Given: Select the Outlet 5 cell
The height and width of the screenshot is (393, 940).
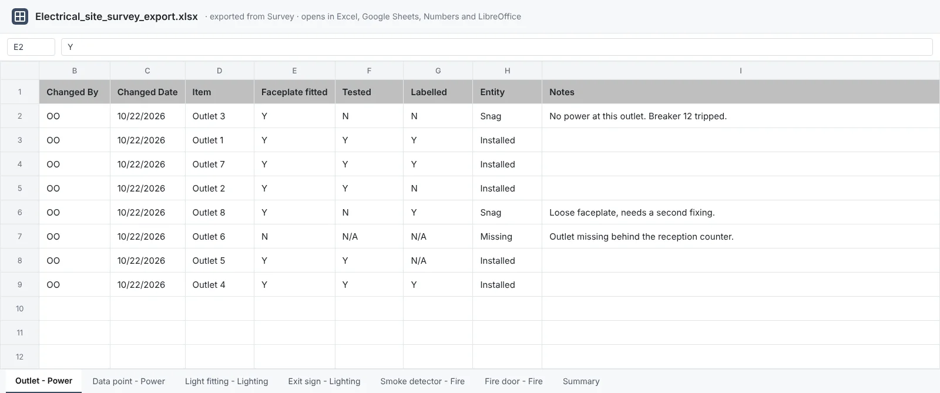Looking at the screenshot, I should click(220, 260).
